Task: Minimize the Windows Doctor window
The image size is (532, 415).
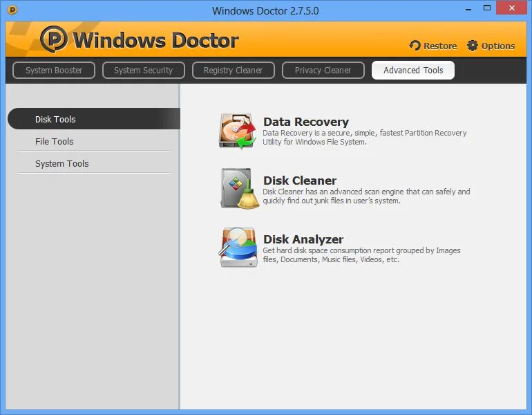Action: (x=468, y=9)
